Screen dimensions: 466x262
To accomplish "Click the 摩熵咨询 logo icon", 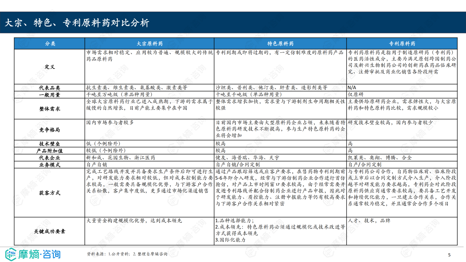I will coord(11,254).
